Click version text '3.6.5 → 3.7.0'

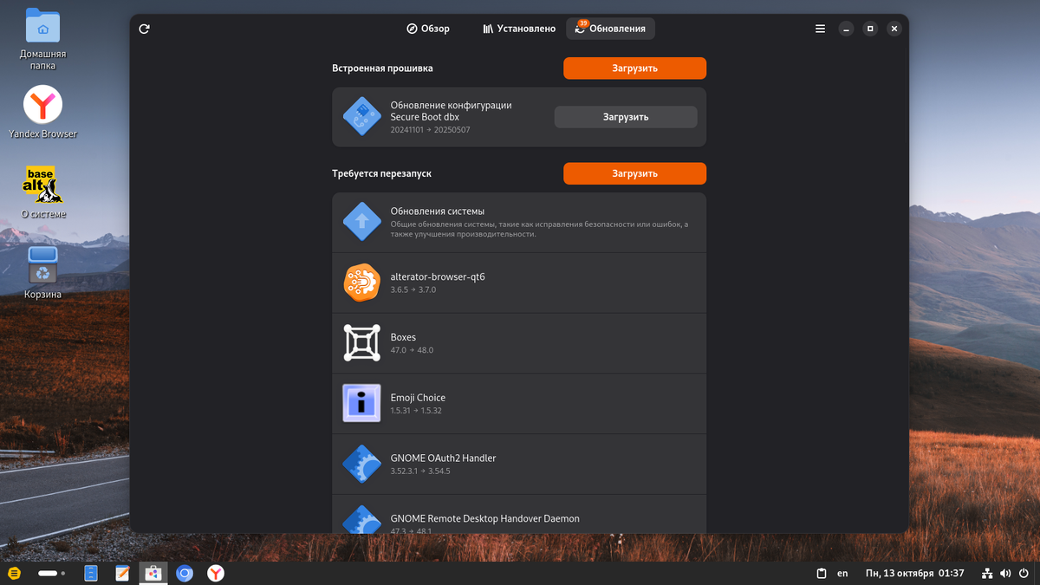pos(413,289)
